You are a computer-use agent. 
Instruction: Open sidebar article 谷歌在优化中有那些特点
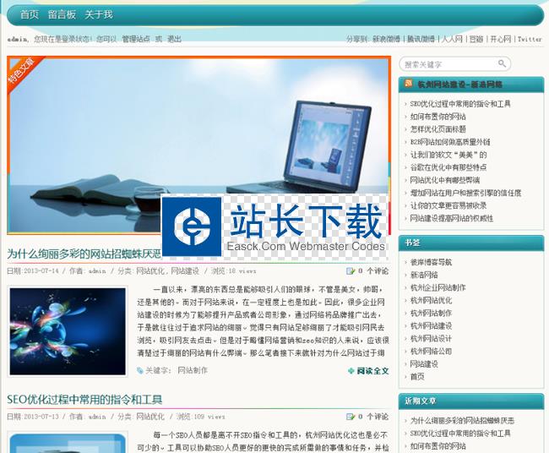(448, 167)
